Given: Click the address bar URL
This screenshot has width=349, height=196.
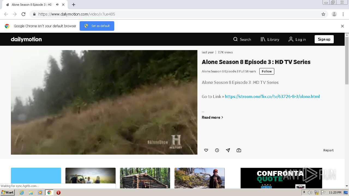Looking at the screenshot, I should click(x=77, y=14).
